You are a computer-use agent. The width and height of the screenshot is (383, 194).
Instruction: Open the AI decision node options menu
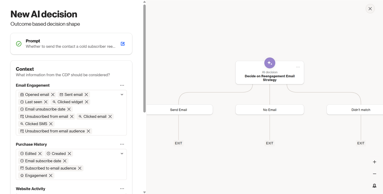(298, 67)
